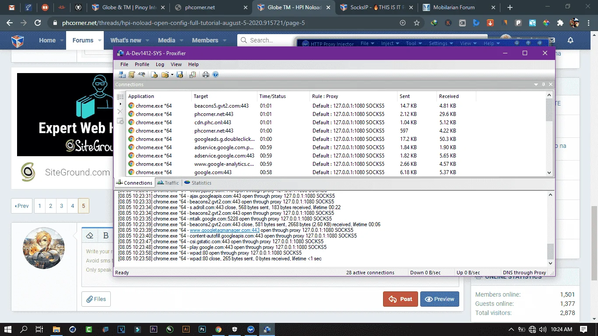Click the forum alerts bell icon
This screenshot has width=598, height=336.
pyautogui.click(x=570, y=40)
